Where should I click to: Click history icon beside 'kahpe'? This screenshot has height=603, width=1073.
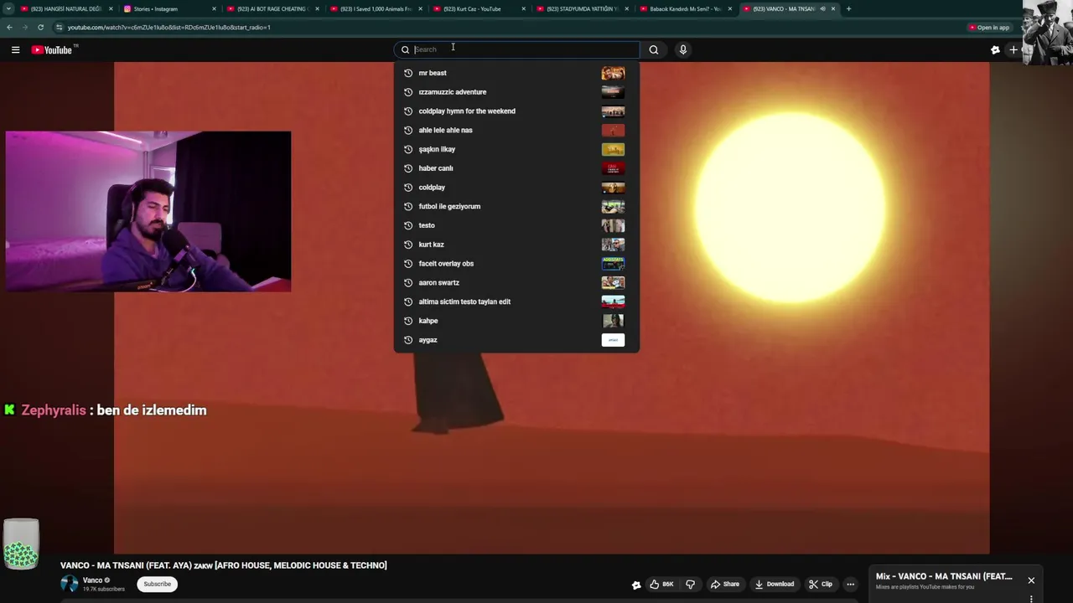(x=408, y=321)
